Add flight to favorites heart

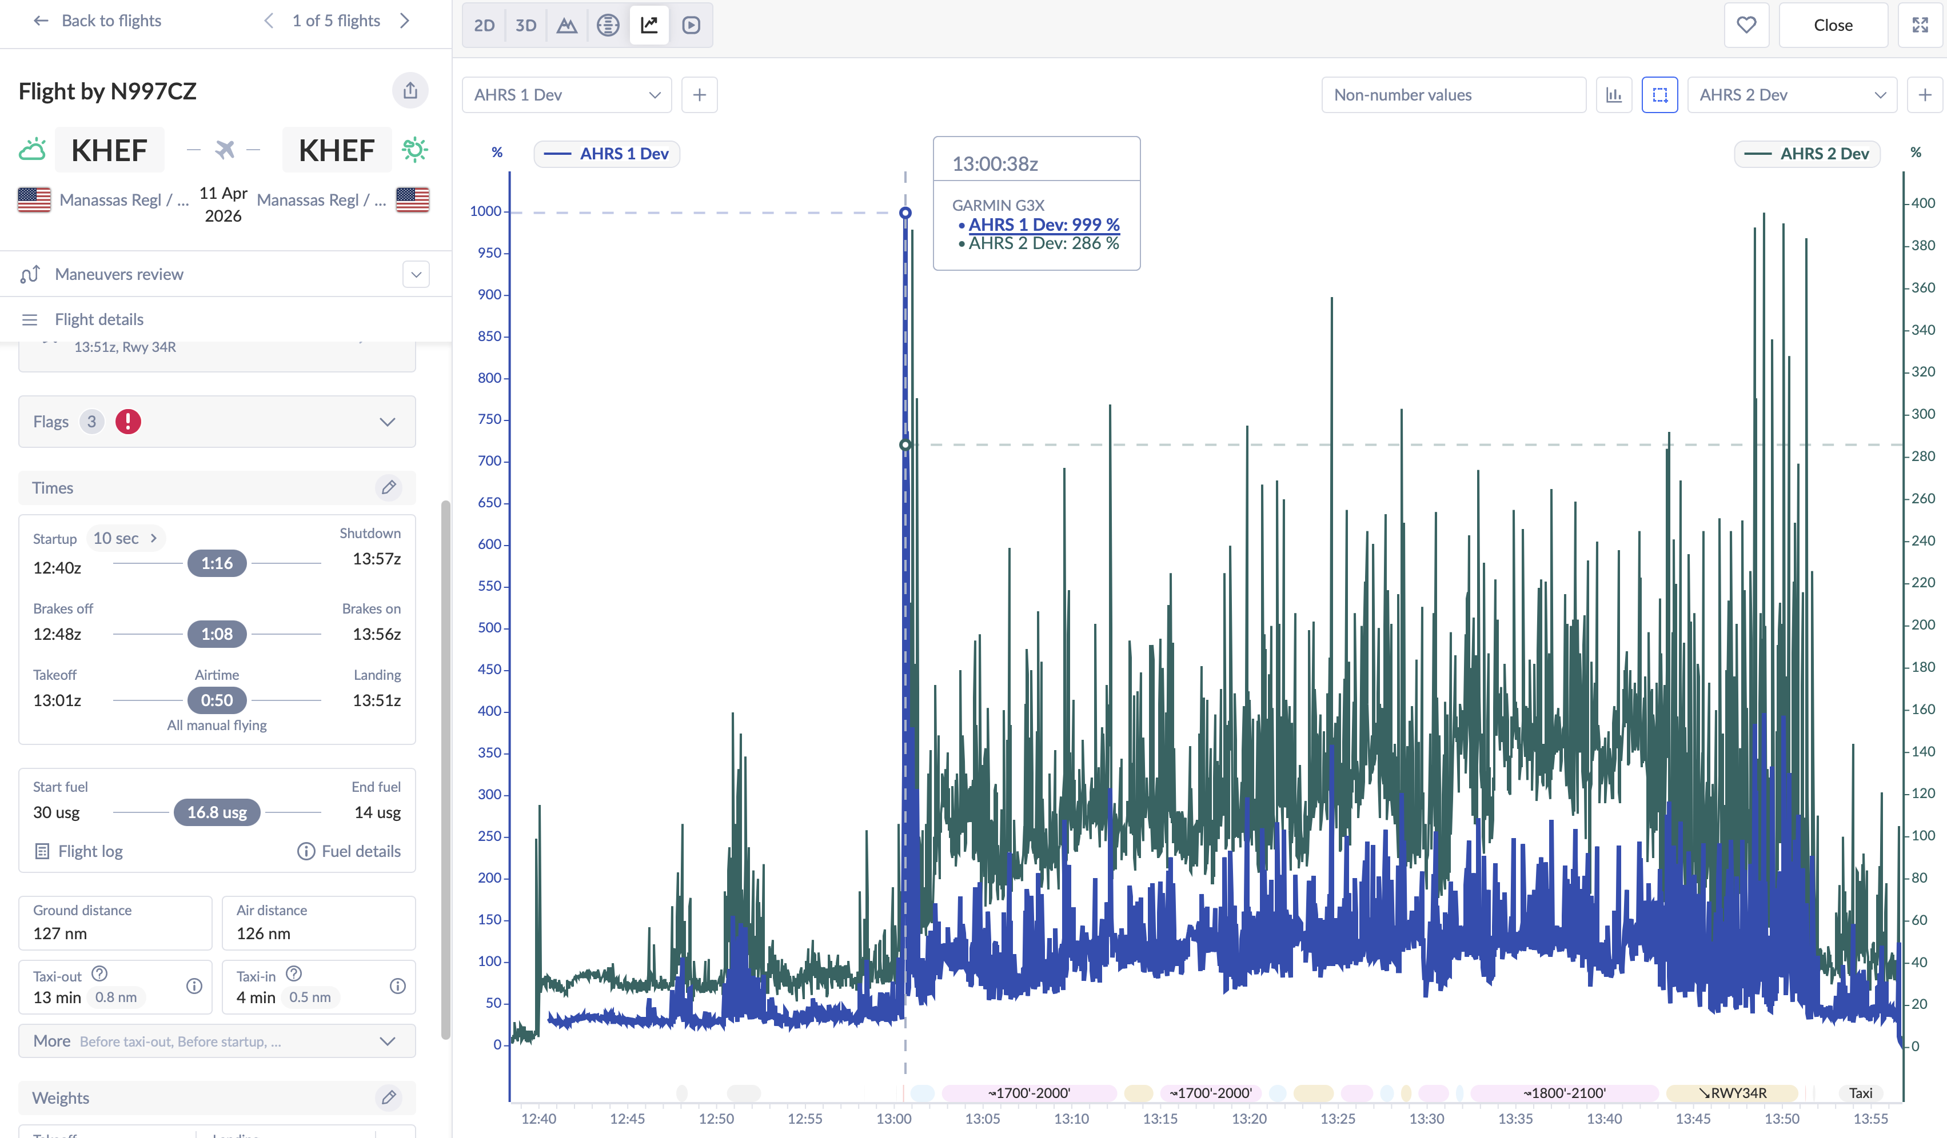tap(1746, 26)
